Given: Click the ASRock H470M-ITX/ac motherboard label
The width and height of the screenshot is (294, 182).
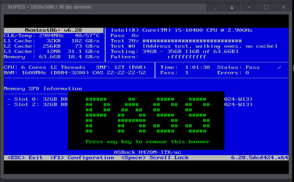Looking at the screenshot, I should click(x=148, y=152).
